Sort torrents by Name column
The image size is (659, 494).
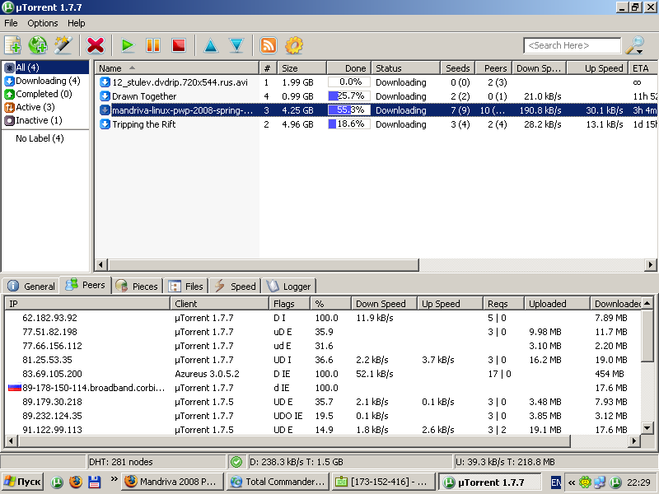pos(177,68)
